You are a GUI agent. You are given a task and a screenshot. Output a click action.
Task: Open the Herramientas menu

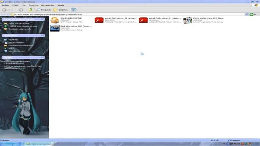(x=48, y=5)
